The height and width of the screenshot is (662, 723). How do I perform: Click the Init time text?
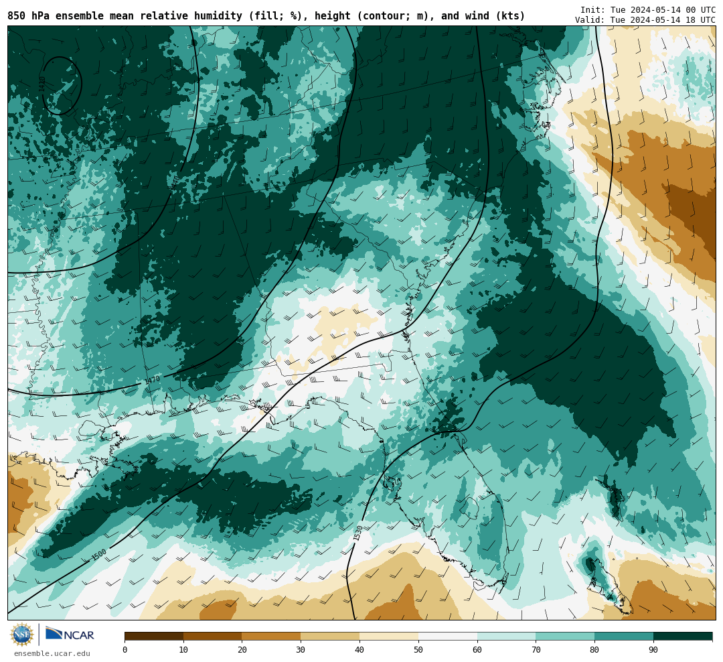648,10
